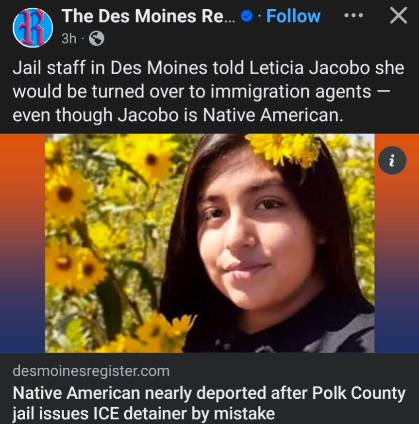Select the post caption about Leticia Jacobo

pyautogui.click(x=208, y=91)
